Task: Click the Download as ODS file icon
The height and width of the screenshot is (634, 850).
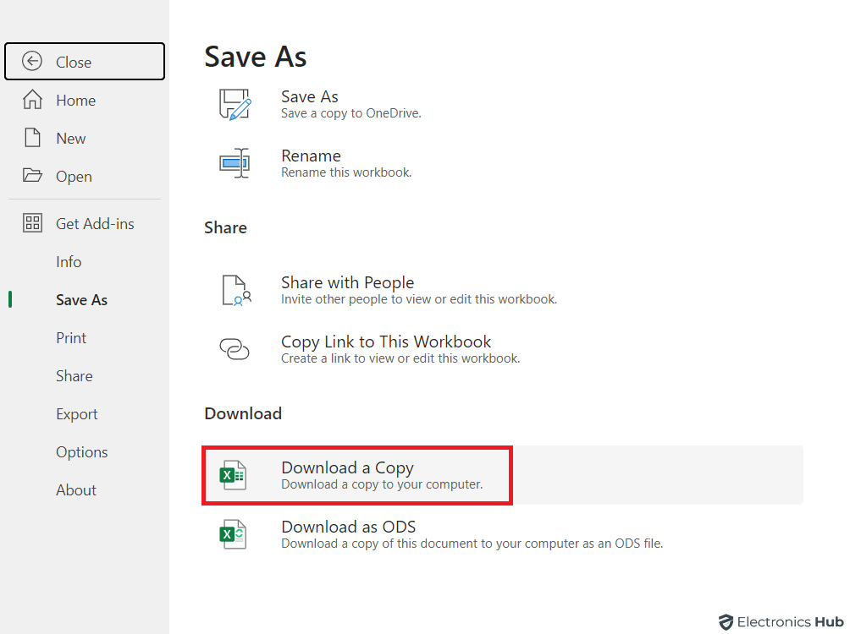Action: click(x=233, y=534)
